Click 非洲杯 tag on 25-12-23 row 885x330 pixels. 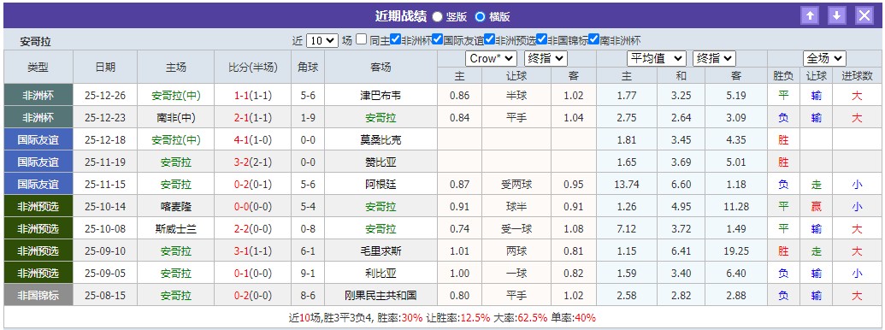pos(38,118)
